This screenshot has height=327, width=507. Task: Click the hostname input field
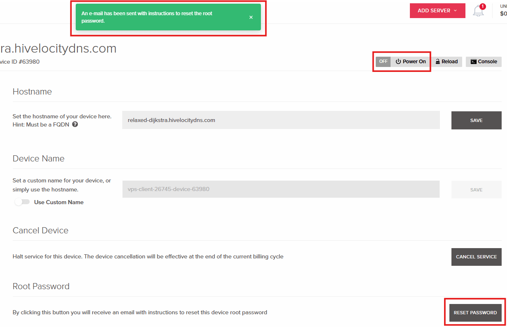281,120
